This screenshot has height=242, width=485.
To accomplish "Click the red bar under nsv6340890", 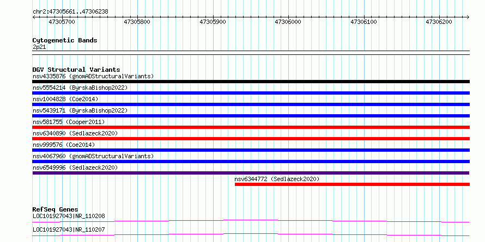I will click(251, 139).
